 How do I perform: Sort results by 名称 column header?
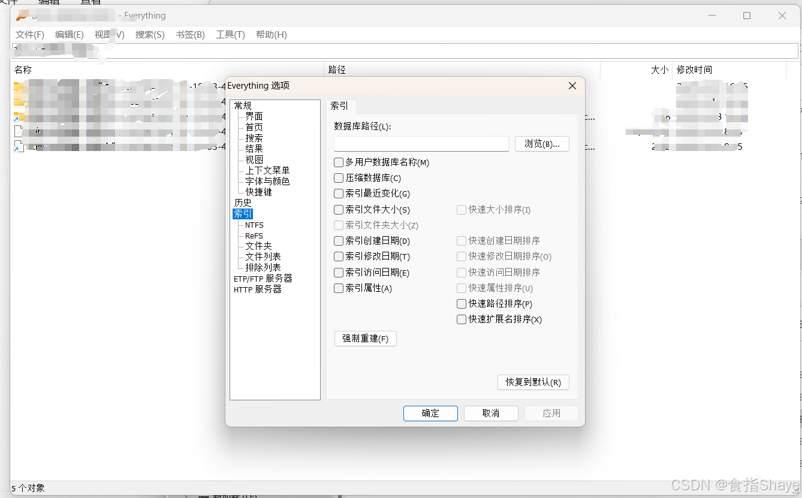[x=167, y=70]
